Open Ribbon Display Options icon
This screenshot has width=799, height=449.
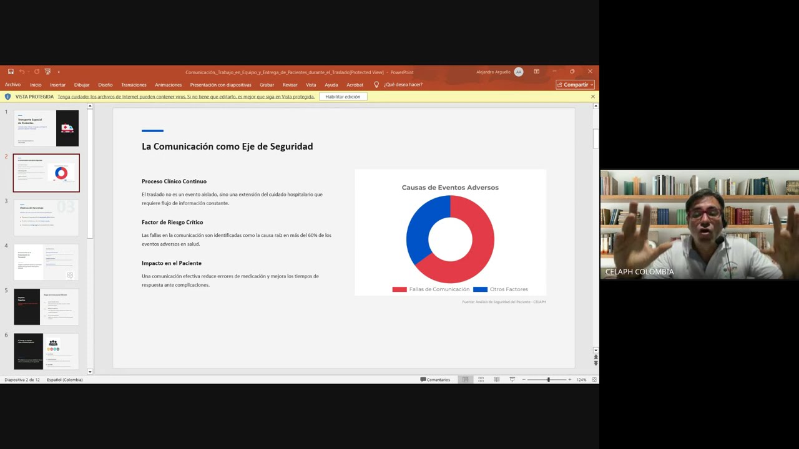(536, 72)
